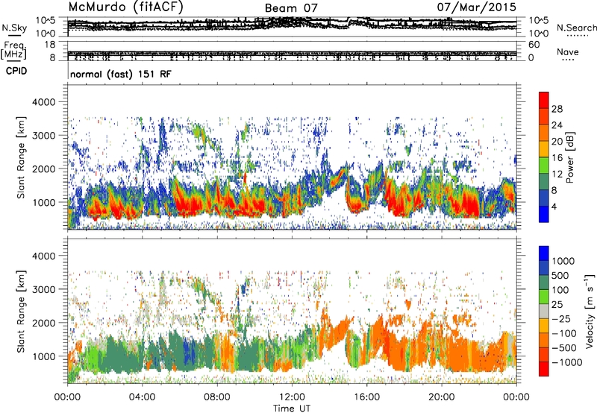The width and height of the screenshot is (597, 413).
Task: Click the Time UT axis title
Action: (292, 409)
